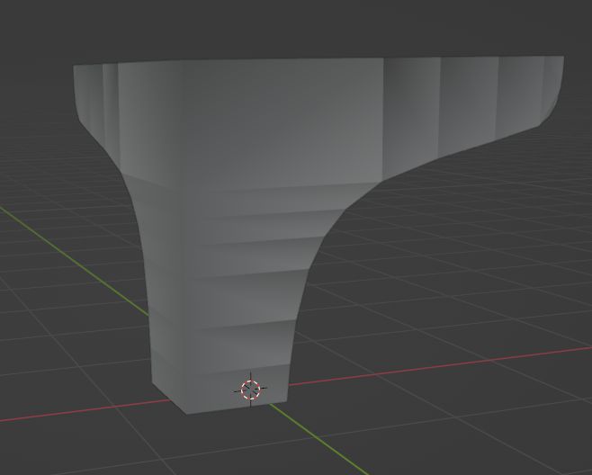This screenshot has height=475, width=592.
Task: Click the red-white 3D cursor crosshair
Action: pos(251,390)
